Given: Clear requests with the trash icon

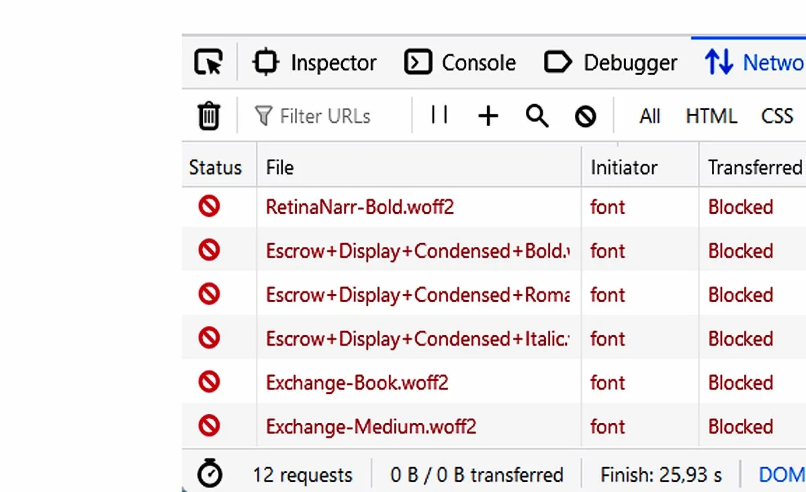Looking at the screenshot, I should [209, 115].
